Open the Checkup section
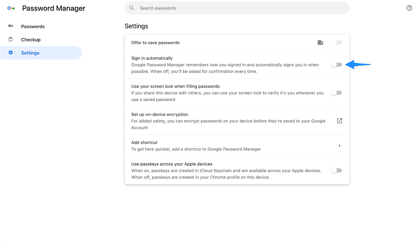The image size is (414, 247). (x=31, y=39)
